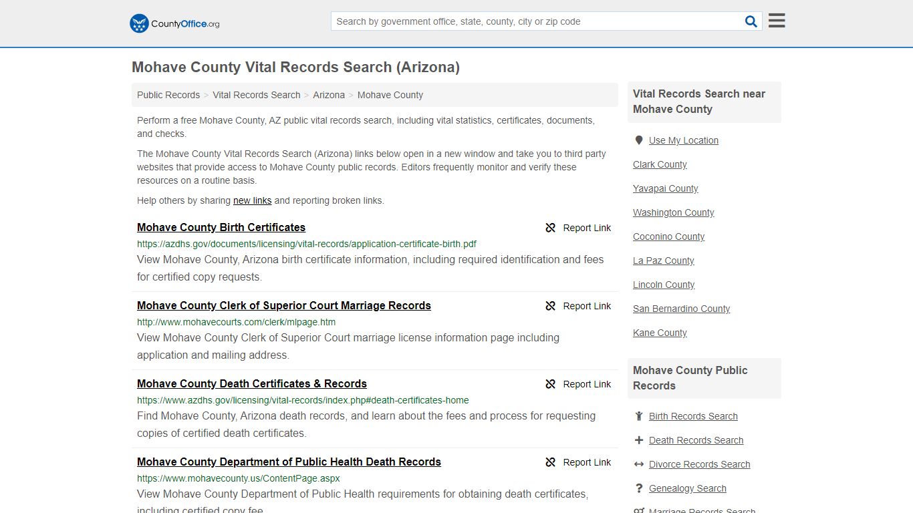Click the Mohave County Vital Records Search heading
Viewport: 913px width, 513px height.
pos(295,67)
